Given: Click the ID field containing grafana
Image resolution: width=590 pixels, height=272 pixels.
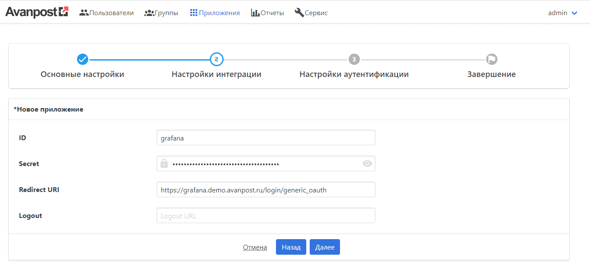Looking at the screenshot, I should 266,138.
